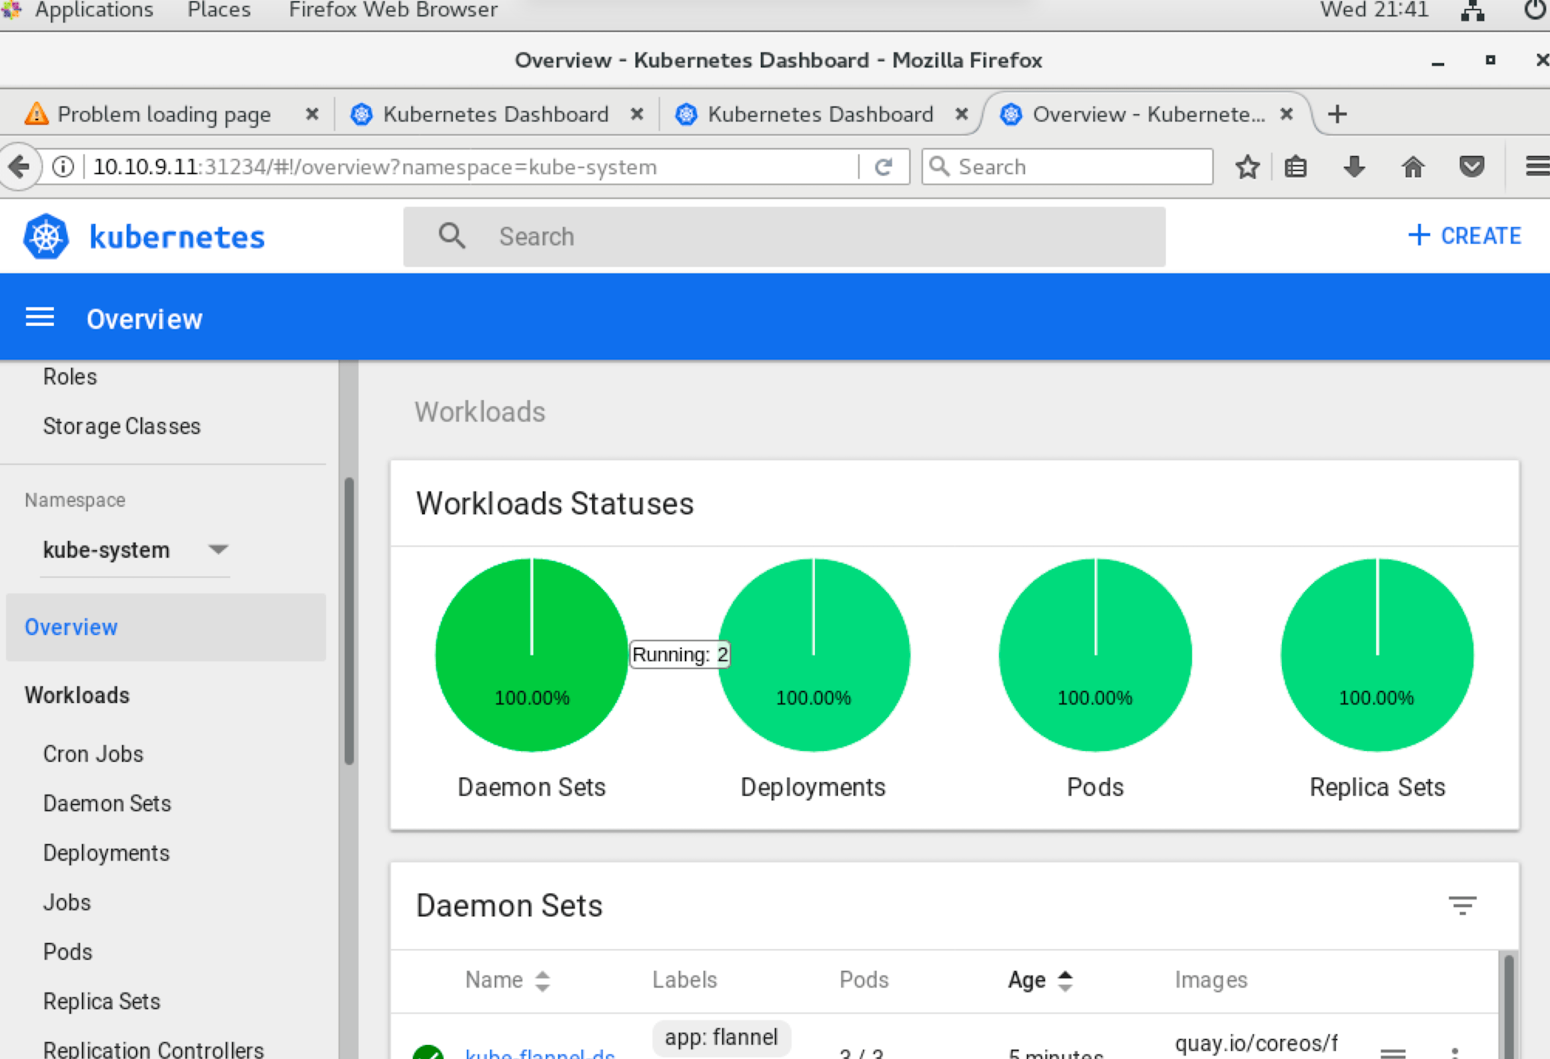
Task: Open Replica Sets in the sidebar
Action: (x=102, y=1001)
